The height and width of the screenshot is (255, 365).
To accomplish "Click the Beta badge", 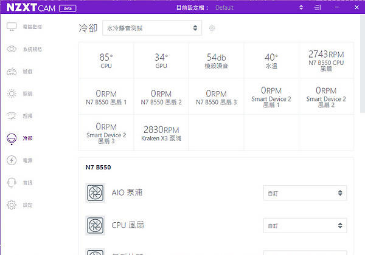I will 68,8.
